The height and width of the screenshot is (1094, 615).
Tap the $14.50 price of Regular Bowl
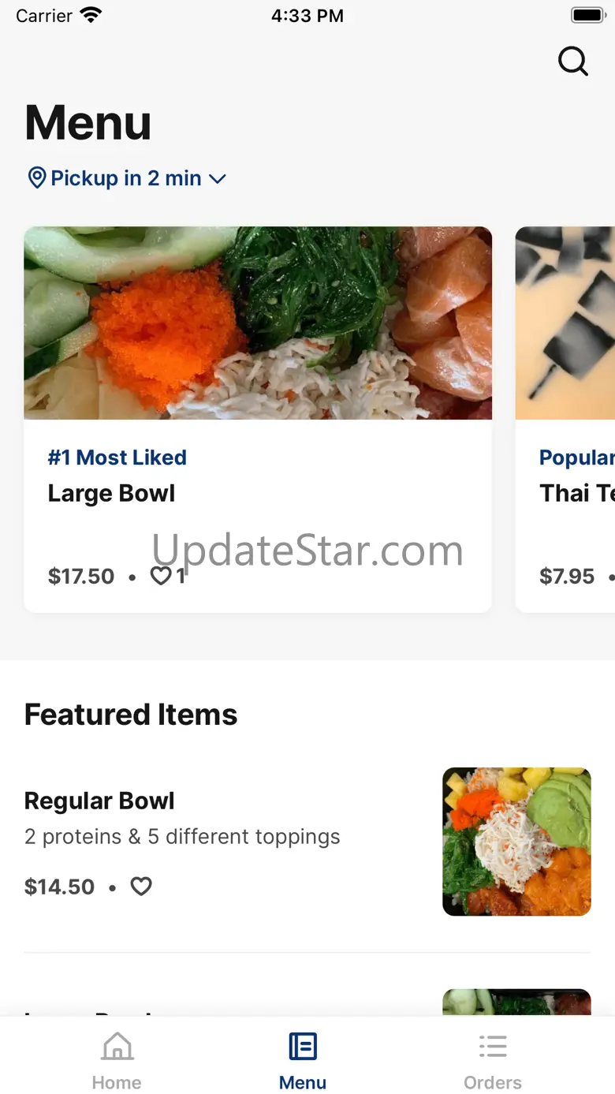(59, 887)
